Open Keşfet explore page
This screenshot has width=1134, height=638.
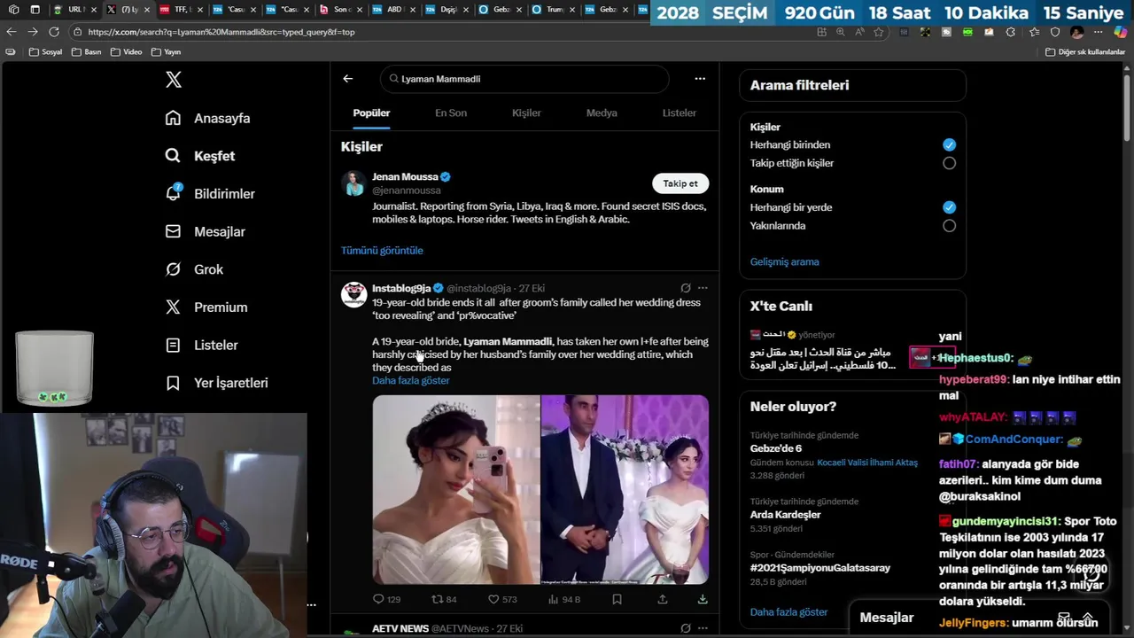point(200,156)
